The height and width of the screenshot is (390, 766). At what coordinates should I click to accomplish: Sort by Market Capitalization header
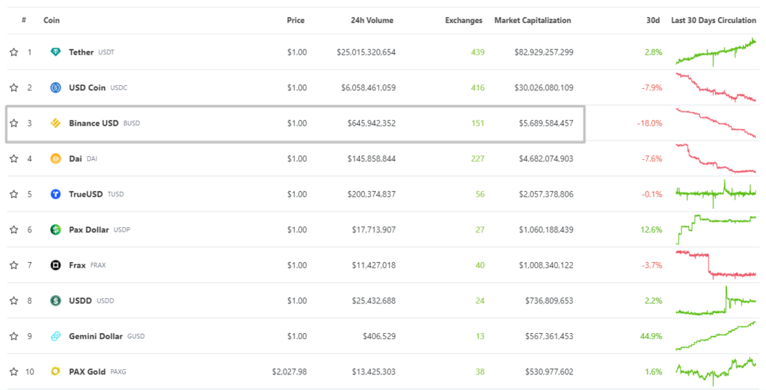(x=533, y=20)
